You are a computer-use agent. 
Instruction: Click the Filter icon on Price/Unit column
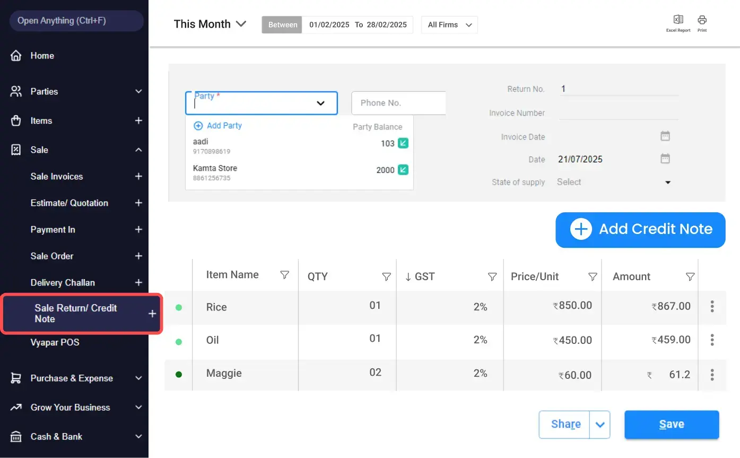pos(593,276)
